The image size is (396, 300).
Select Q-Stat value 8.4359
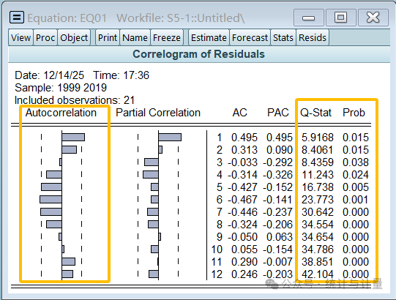click(x=318, y=162)
